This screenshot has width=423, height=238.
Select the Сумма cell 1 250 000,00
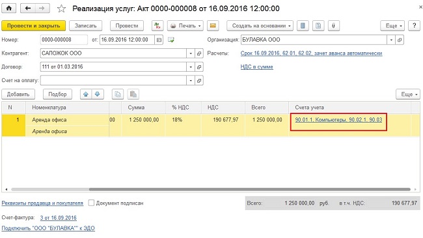(143, 120)
